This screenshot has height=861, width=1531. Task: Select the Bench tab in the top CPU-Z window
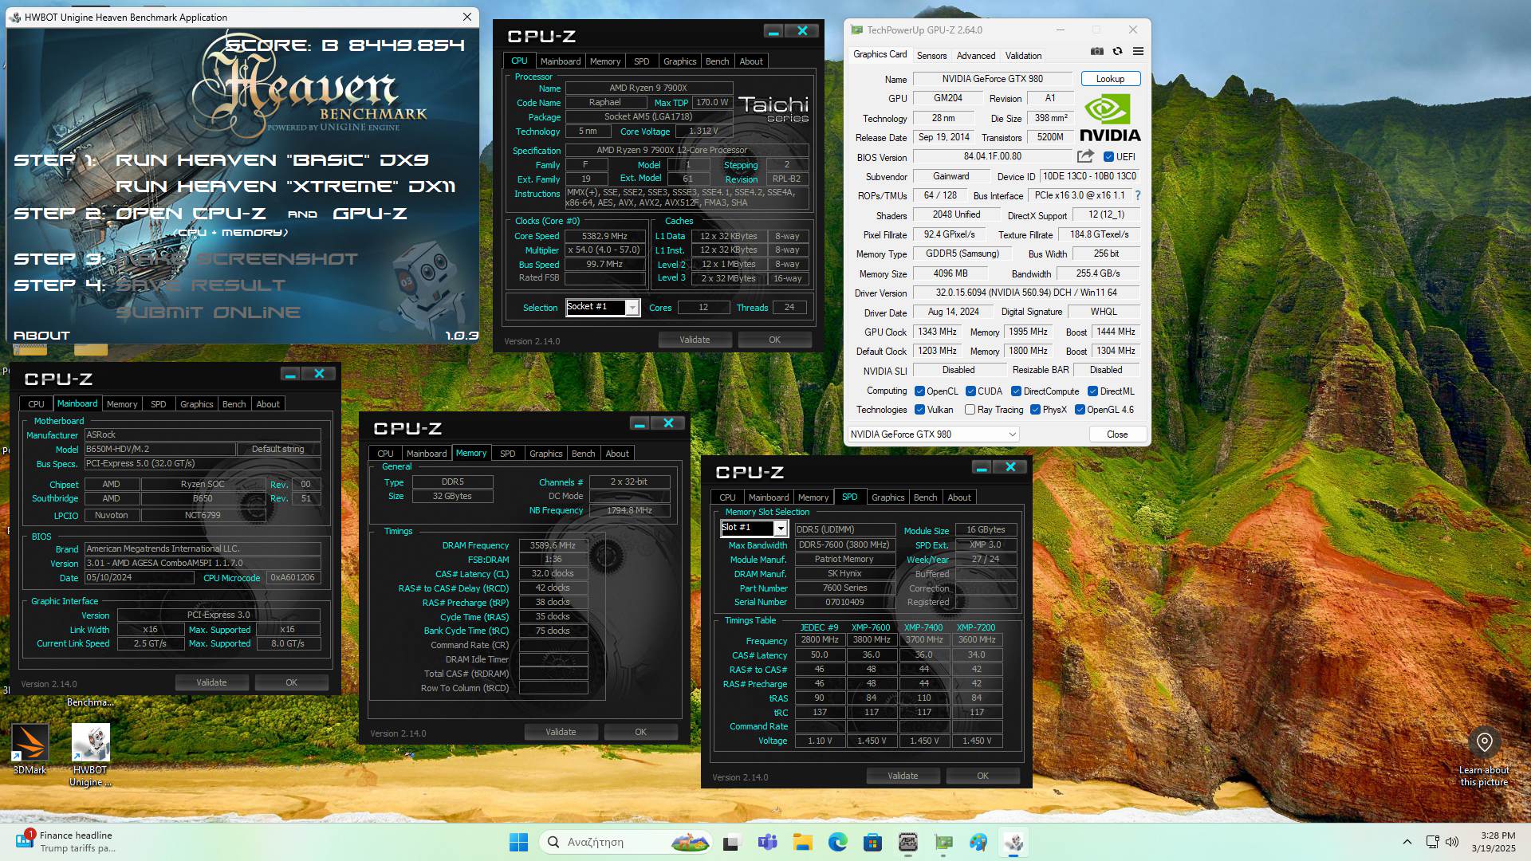(717, 61)
